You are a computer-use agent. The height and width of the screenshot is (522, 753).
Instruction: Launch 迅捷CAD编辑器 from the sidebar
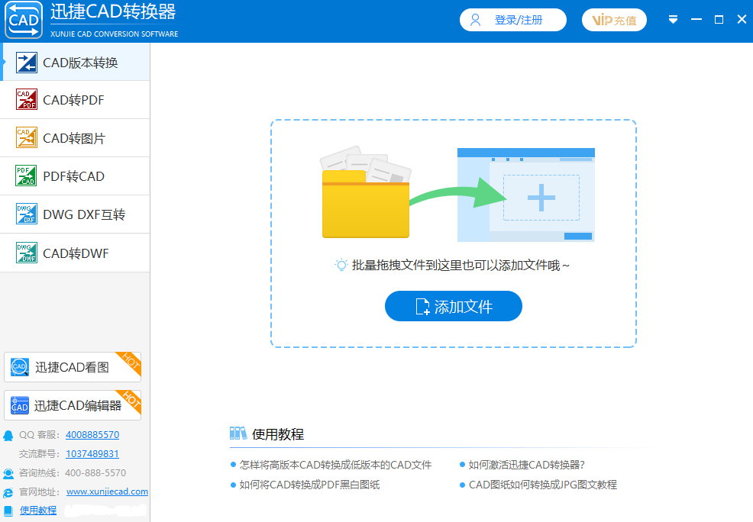(x=73, y=404)
